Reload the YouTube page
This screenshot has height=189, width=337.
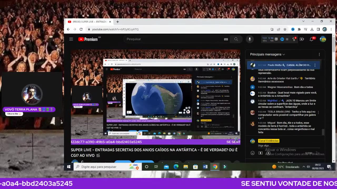click(x=81, y=29)
